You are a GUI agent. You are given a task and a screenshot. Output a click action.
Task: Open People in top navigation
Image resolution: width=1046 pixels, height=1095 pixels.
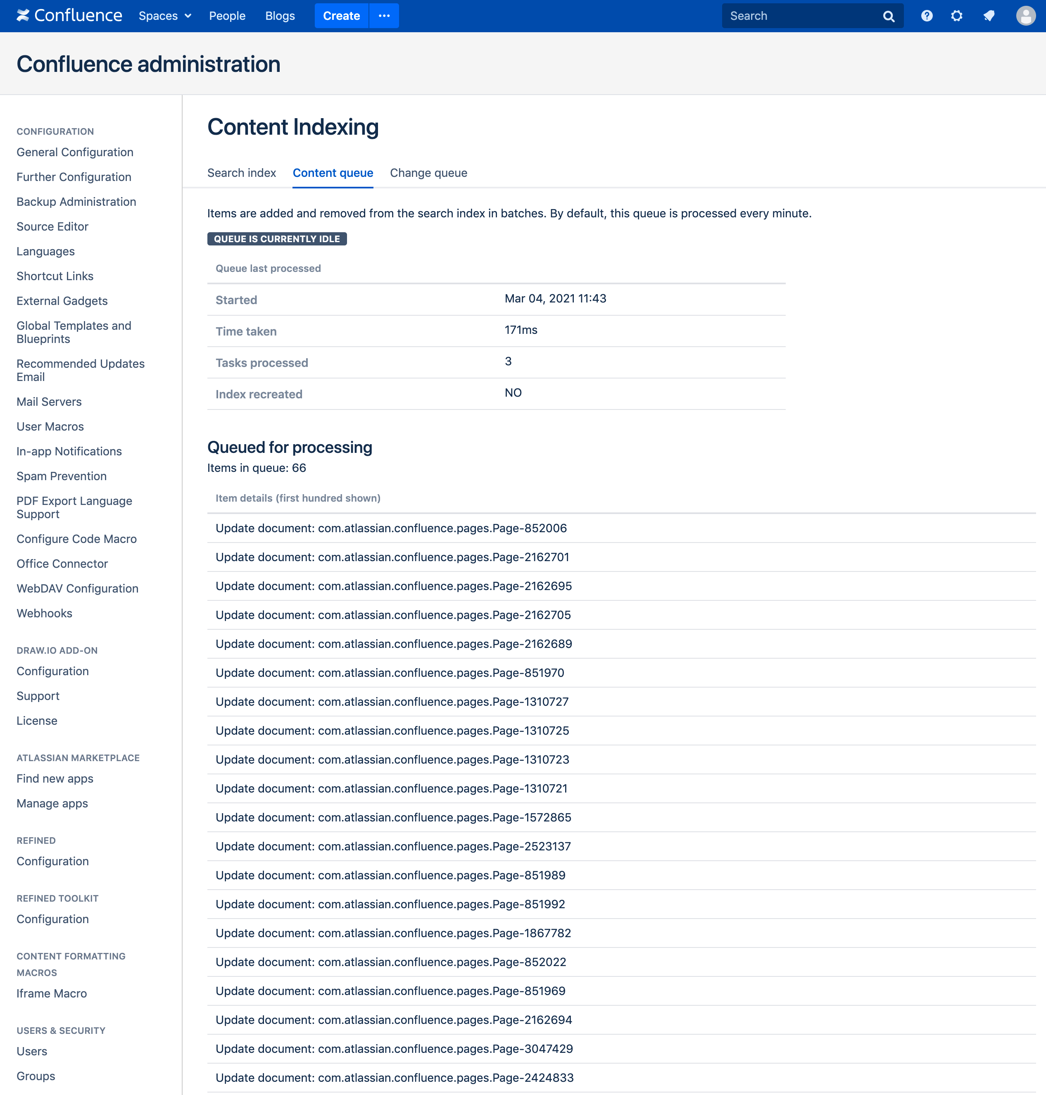coord(227,16)
